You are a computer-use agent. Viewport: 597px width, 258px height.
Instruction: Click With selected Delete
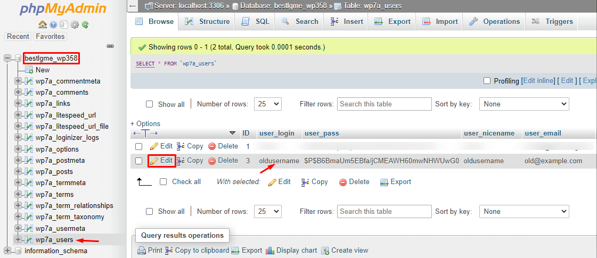[354, 182]
